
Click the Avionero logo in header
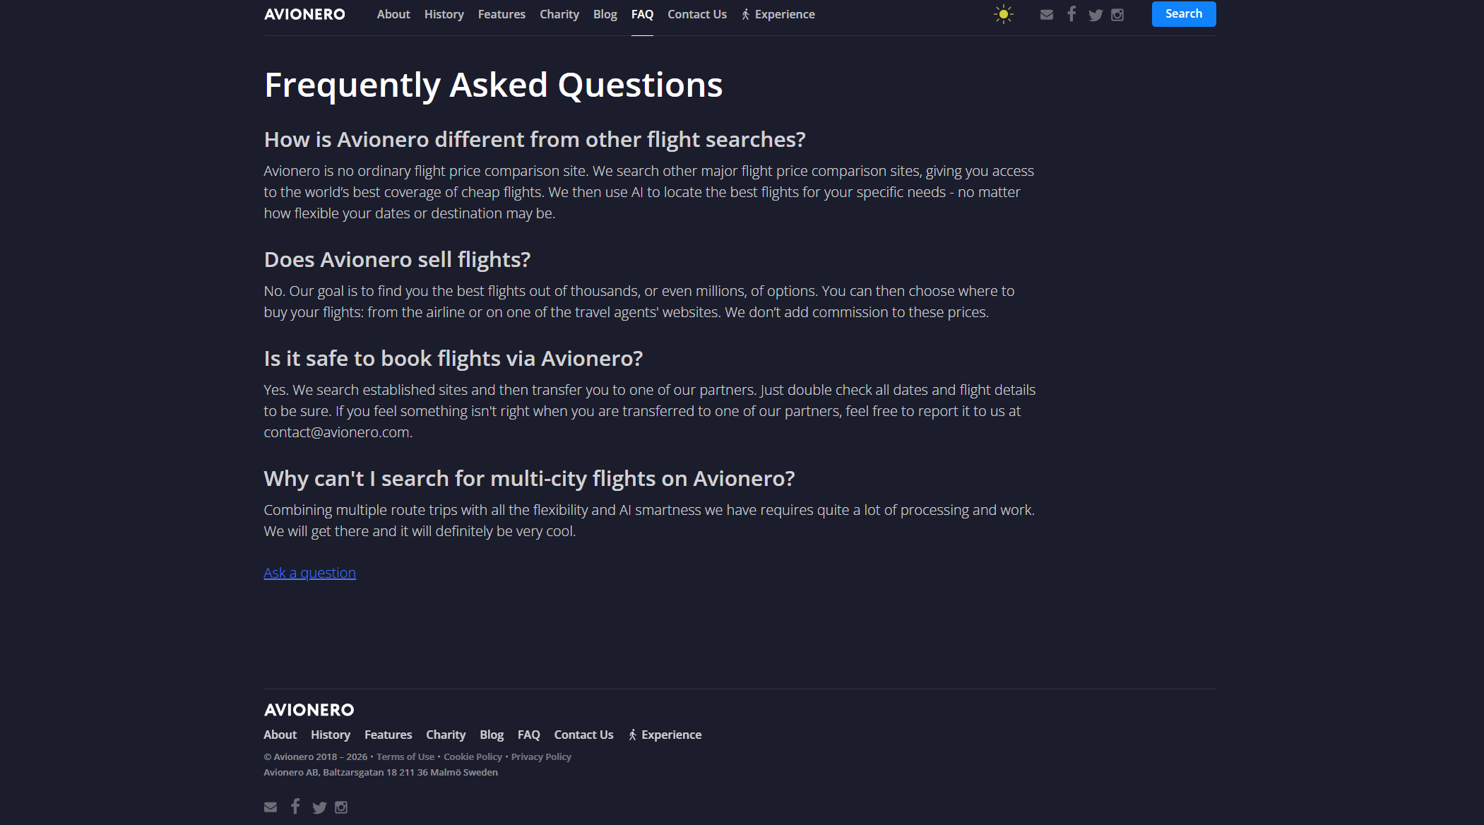pyautogui.click(x=304, y=14)
